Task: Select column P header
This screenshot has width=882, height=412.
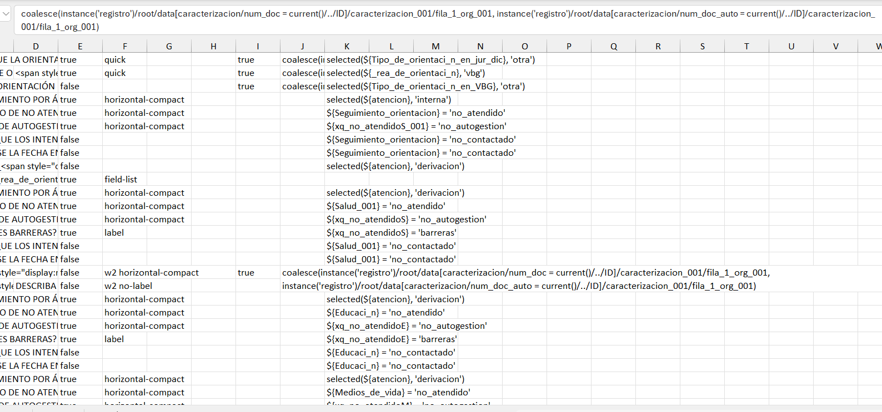Action: 569,47
